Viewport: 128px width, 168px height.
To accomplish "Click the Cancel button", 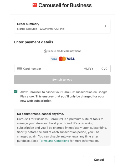I will click(x=99, y=160).
